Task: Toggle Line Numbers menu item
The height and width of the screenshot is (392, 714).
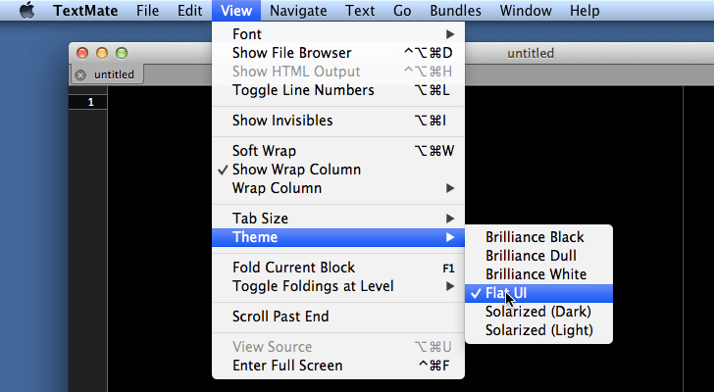Action: [x=303, y=90]
